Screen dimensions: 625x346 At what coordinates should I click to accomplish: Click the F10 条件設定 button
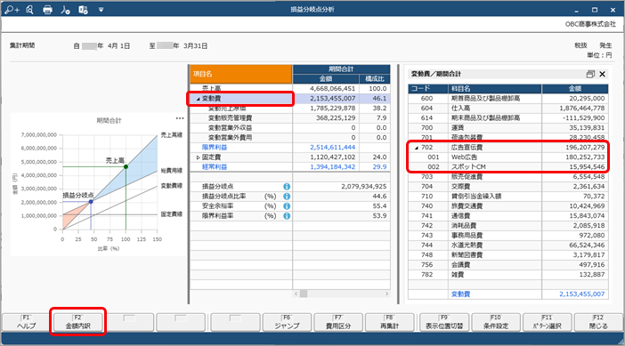pyautogui.click(x=496, y=322)
